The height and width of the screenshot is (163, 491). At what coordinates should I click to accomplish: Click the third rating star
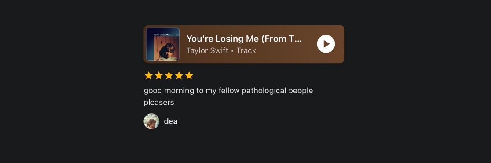(x=169, y=75)
